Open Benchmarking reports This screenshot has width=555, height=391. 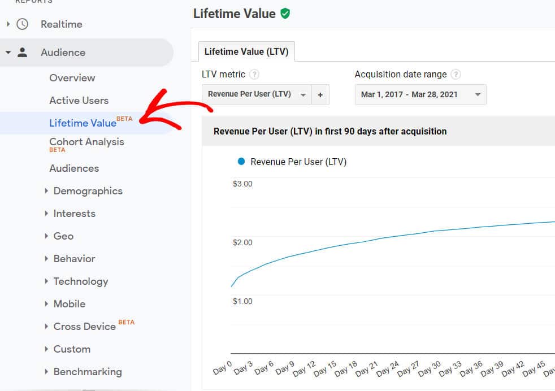click(x=88, y=372)
